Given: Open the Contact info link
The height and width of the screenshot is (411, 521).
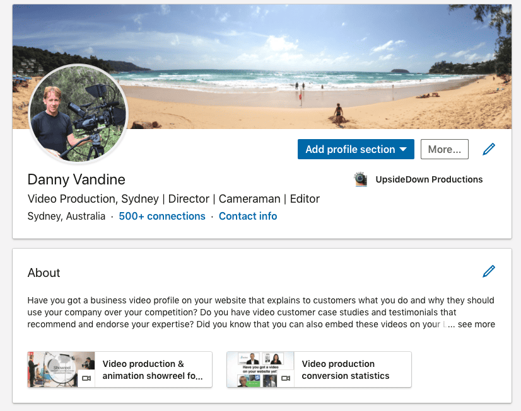Looking at the screenshot, I should pyautogui.click(x=248, y=216).
